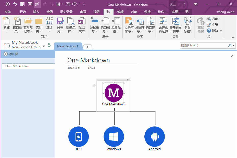Screen dimensions: 237x158
Task: Click the 注册 register button
Action: [x=212, y=25]
